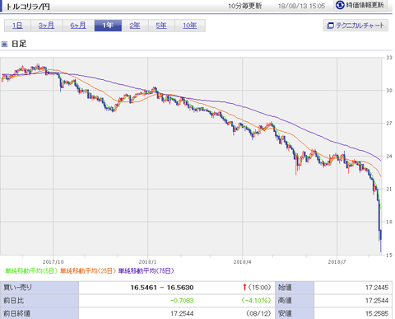Click the 30 y-axis label
This screenshot has width=395, height=319.
[x=389, y=91]
